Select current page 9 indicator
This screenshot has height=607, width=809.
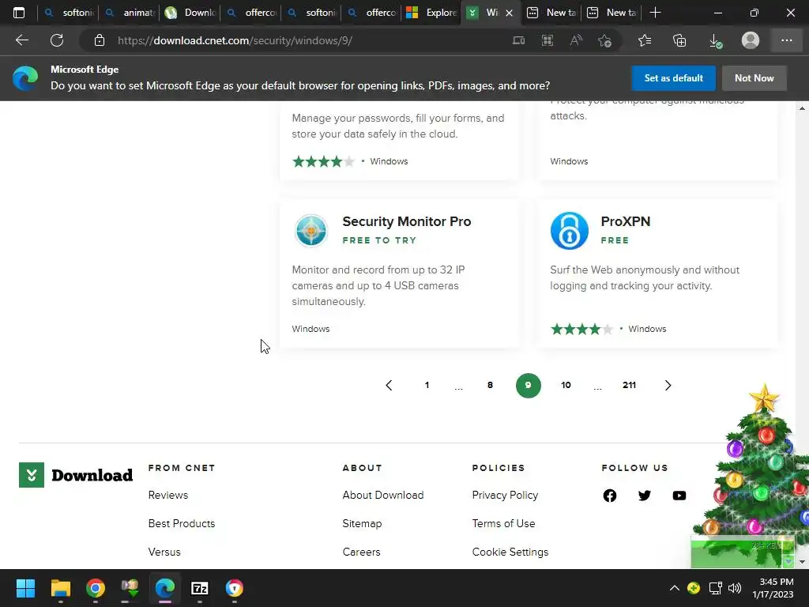pyautogui.click(x=529, y=385)
